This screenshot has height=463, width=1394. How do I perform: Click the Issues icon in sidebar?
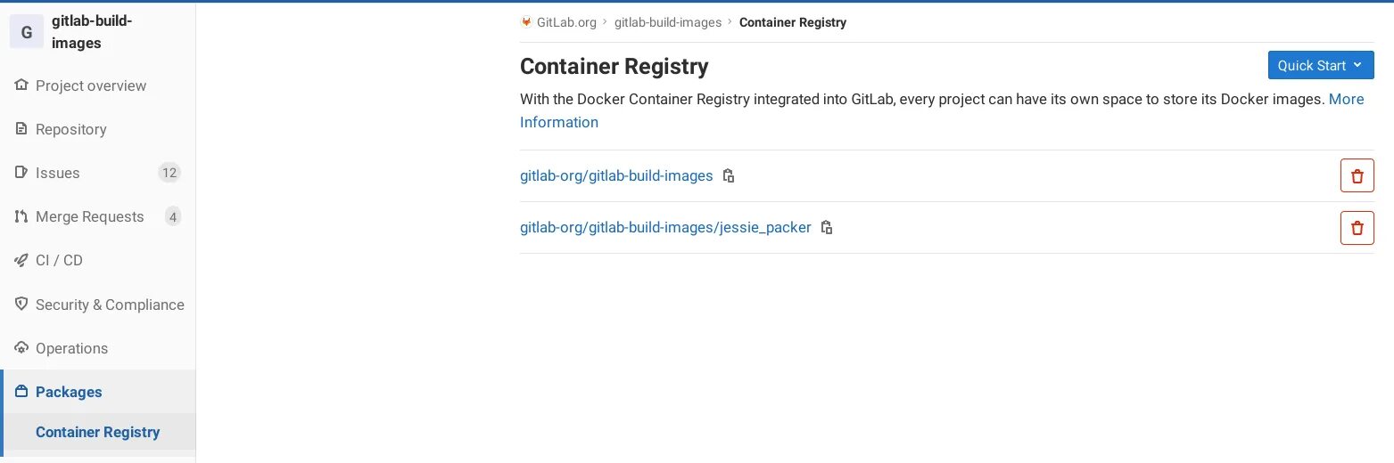pos(21,173)
